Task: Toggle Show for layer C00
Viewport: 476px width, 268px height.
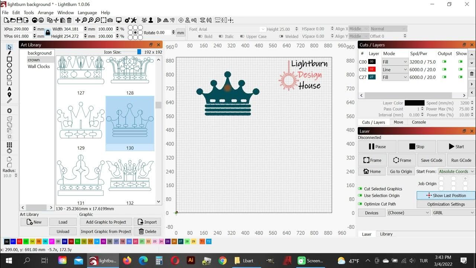Action: (x=461, y=62)
